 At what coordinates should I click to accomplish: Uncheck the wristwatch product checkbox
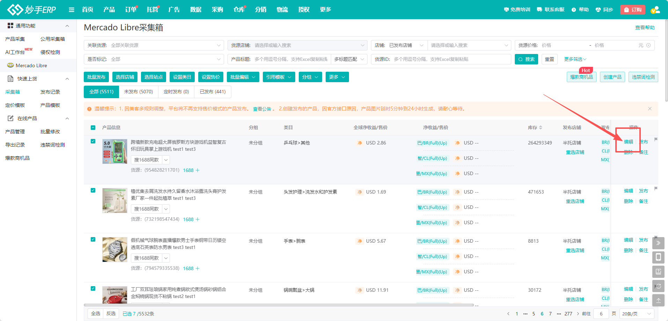[93, 240]
